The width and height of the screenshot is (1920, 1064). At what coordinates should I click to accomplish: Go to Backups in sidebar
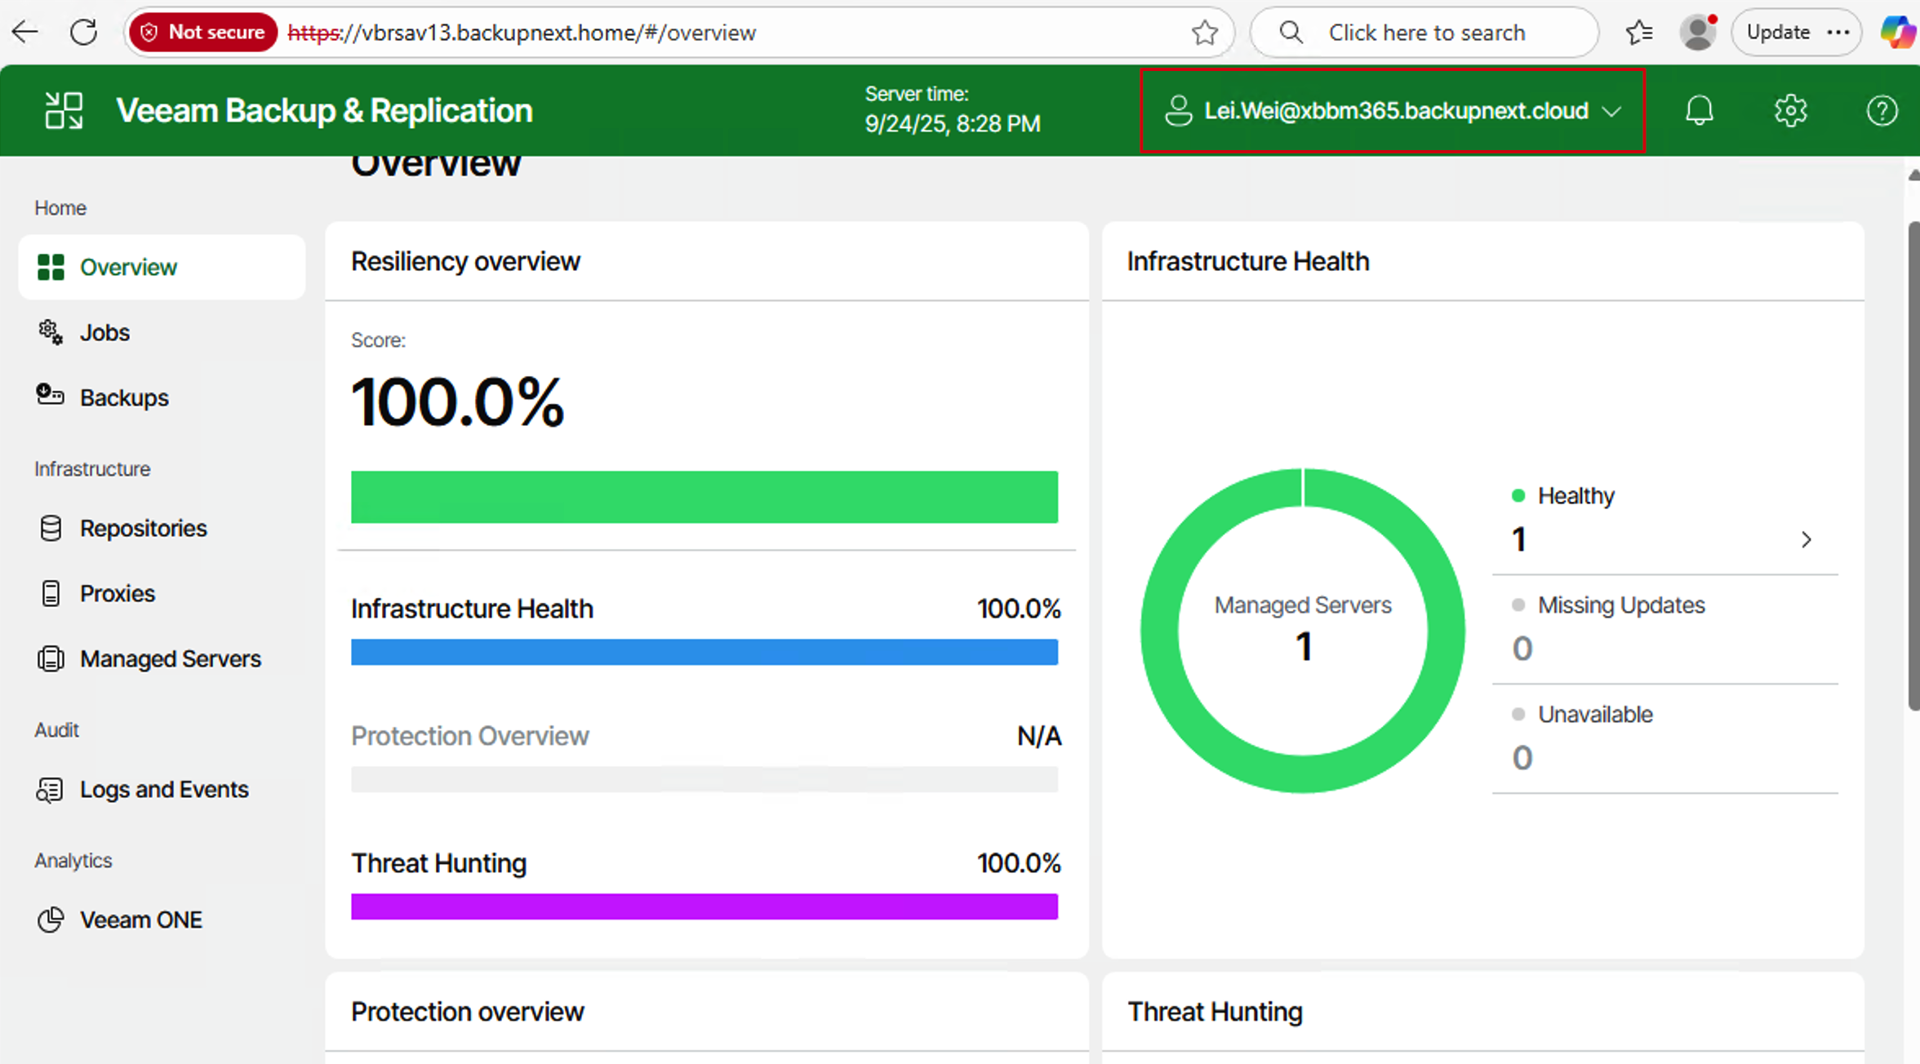[x=124, y=397]
